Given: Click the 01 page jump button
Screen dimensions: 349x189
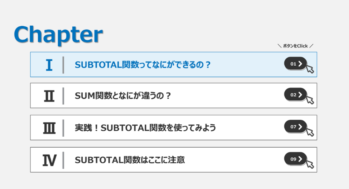Looking at the screenshot, I should (x=296, y=64).
